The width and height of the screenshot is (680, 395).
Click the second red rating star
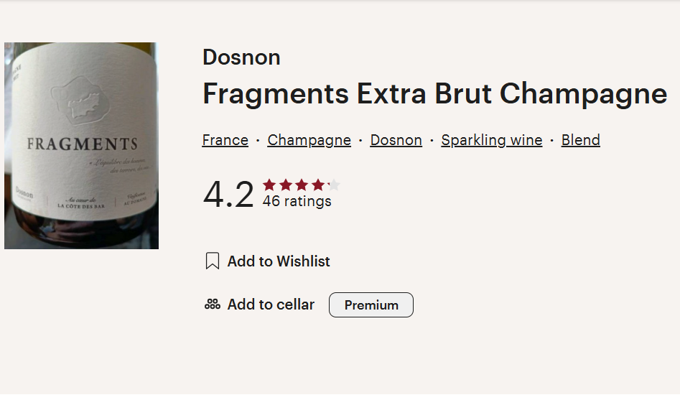pyautogui.click(x=285, y=185)
